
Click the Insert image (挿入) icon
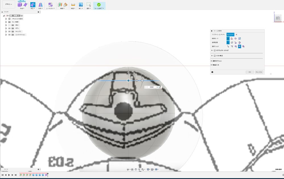[81, 5]
